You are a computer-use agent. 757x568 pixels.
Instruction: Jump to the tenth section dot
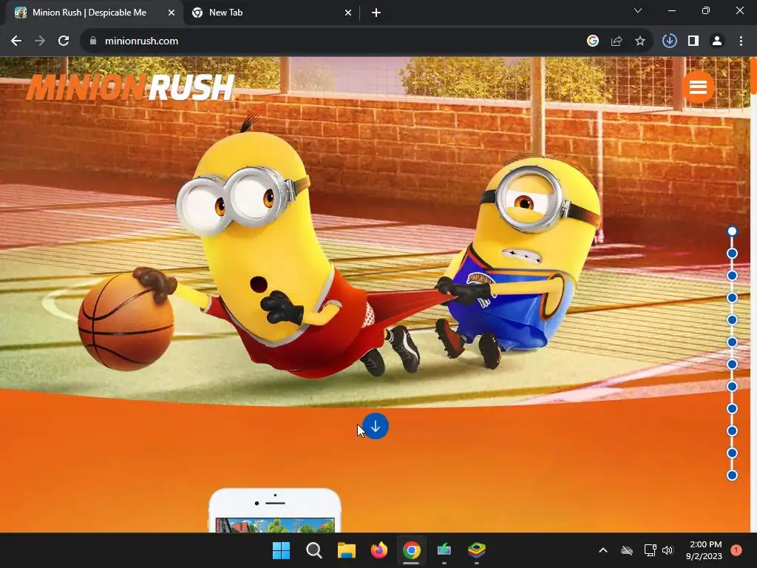pyautogui.click(x=733, y=431)
